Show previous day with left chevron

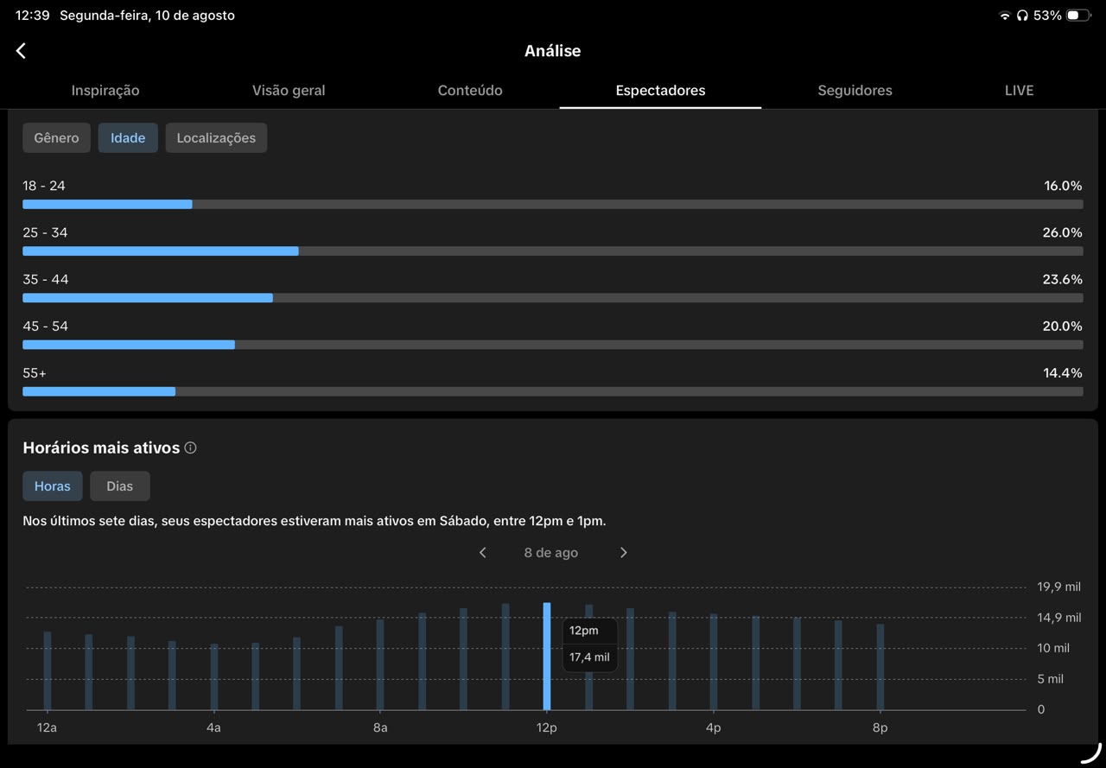(483, 553)
